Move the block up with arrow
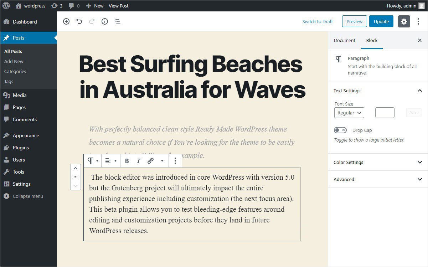Viewport: 428px width, 267px height. [76, 169]
